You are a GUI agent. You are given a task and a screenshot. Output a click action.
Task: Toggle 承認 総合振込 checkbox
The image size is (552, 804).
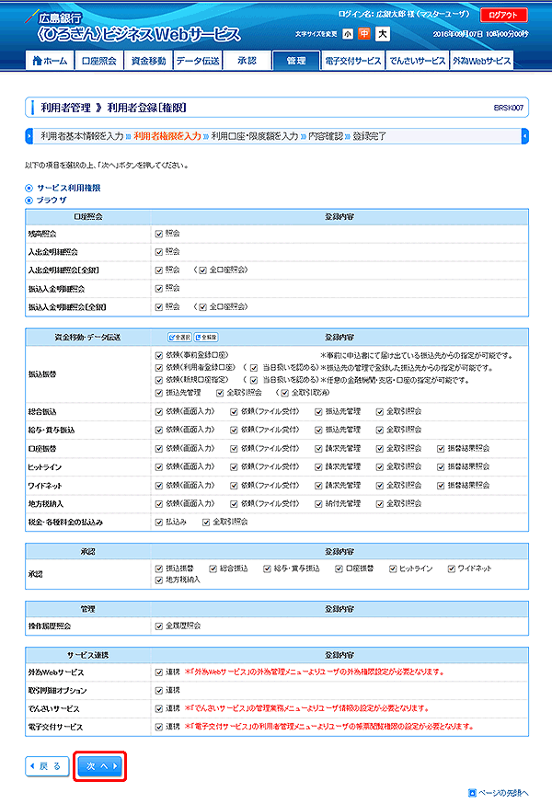point(213,569)
